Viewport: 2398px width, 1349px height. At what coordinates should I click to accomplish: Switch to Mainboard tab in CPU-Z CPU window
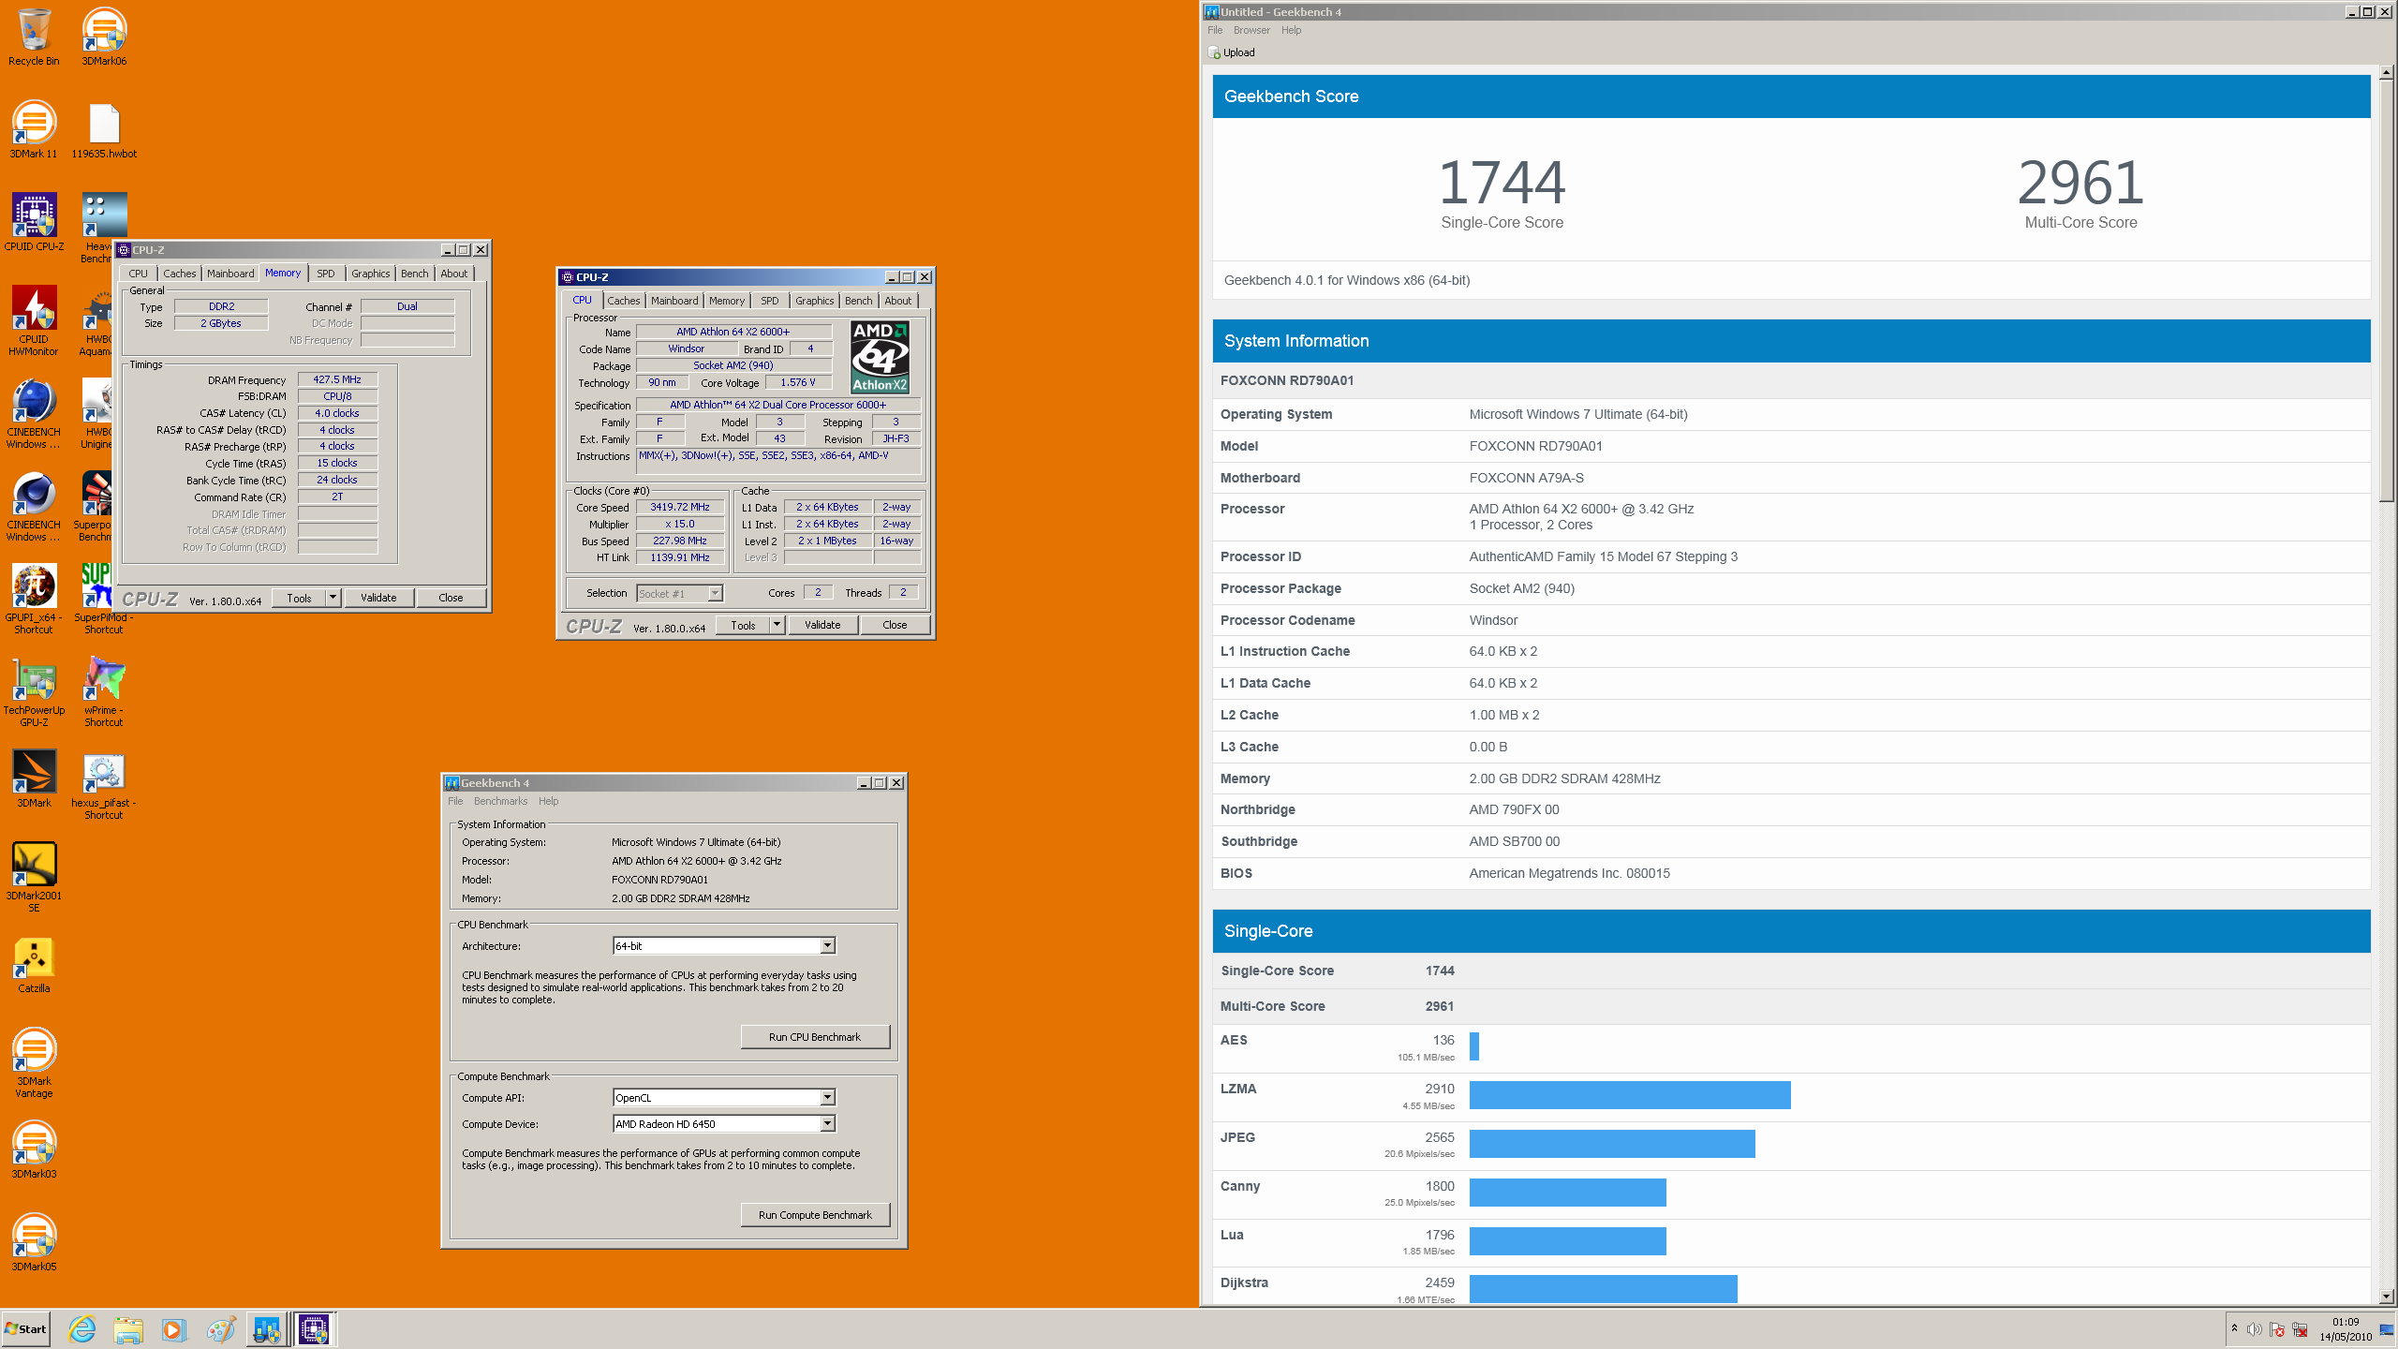click(674, 301)
